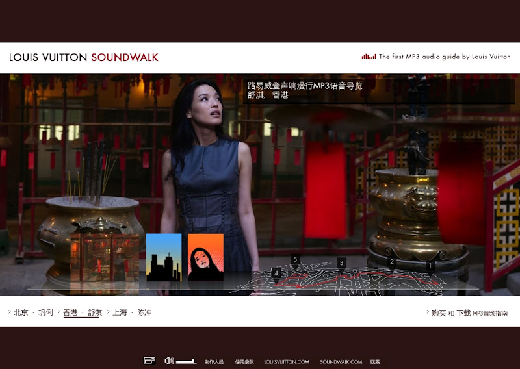Image resolution: width=520 pixels, height=369 pixels.
Task: View the temple photo strip thumbnail
Action: (x=105, y=257)
